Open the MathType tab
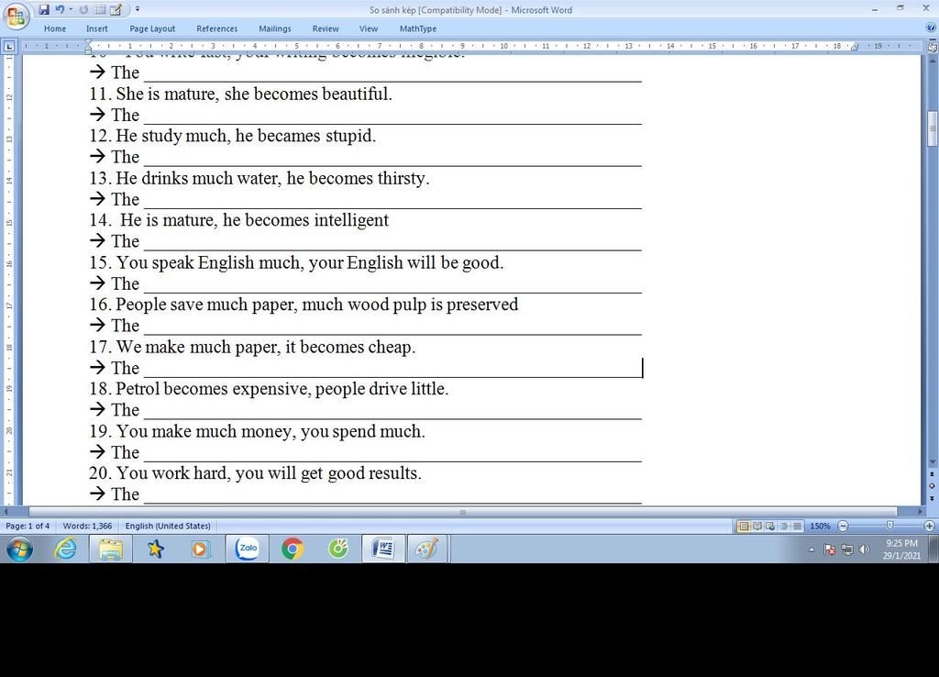 [418, 28]
